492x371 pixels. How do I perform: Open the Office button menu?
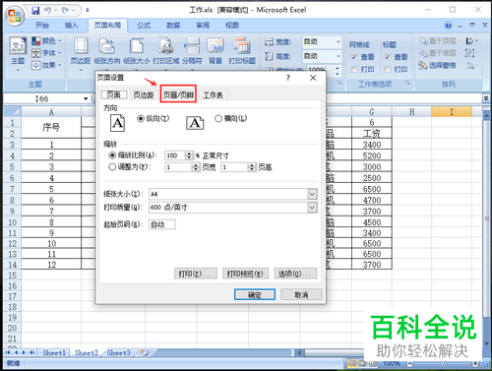15,16
